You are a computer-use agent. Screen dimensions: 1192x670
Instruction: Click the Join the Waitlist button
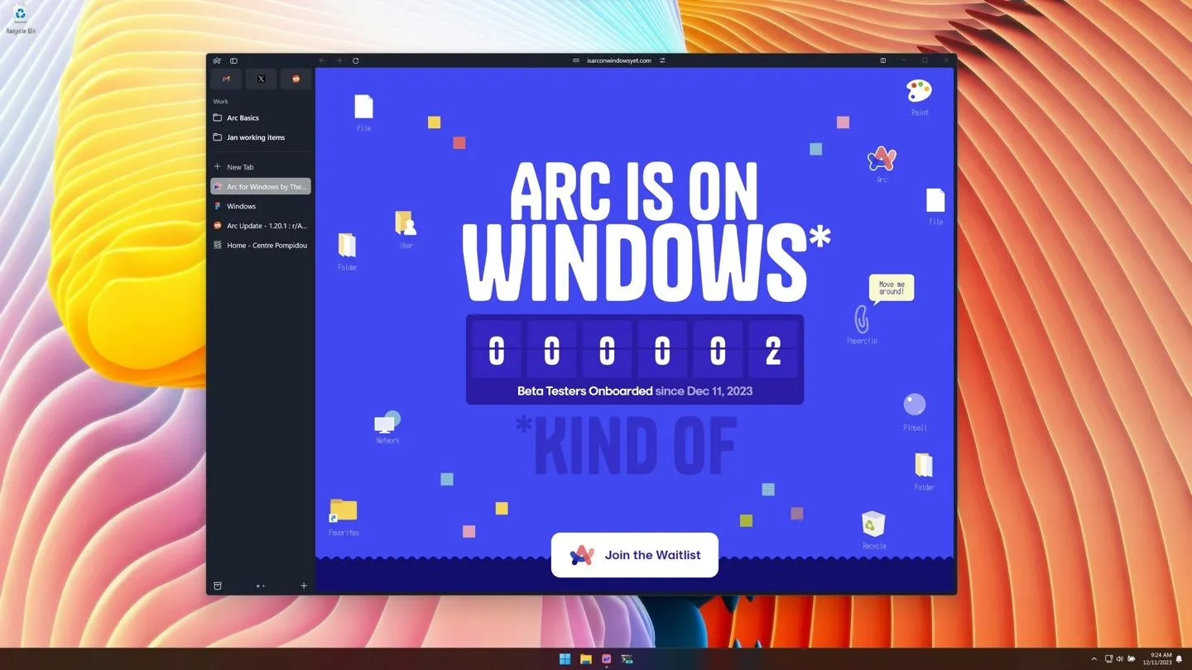pos(635,555)
